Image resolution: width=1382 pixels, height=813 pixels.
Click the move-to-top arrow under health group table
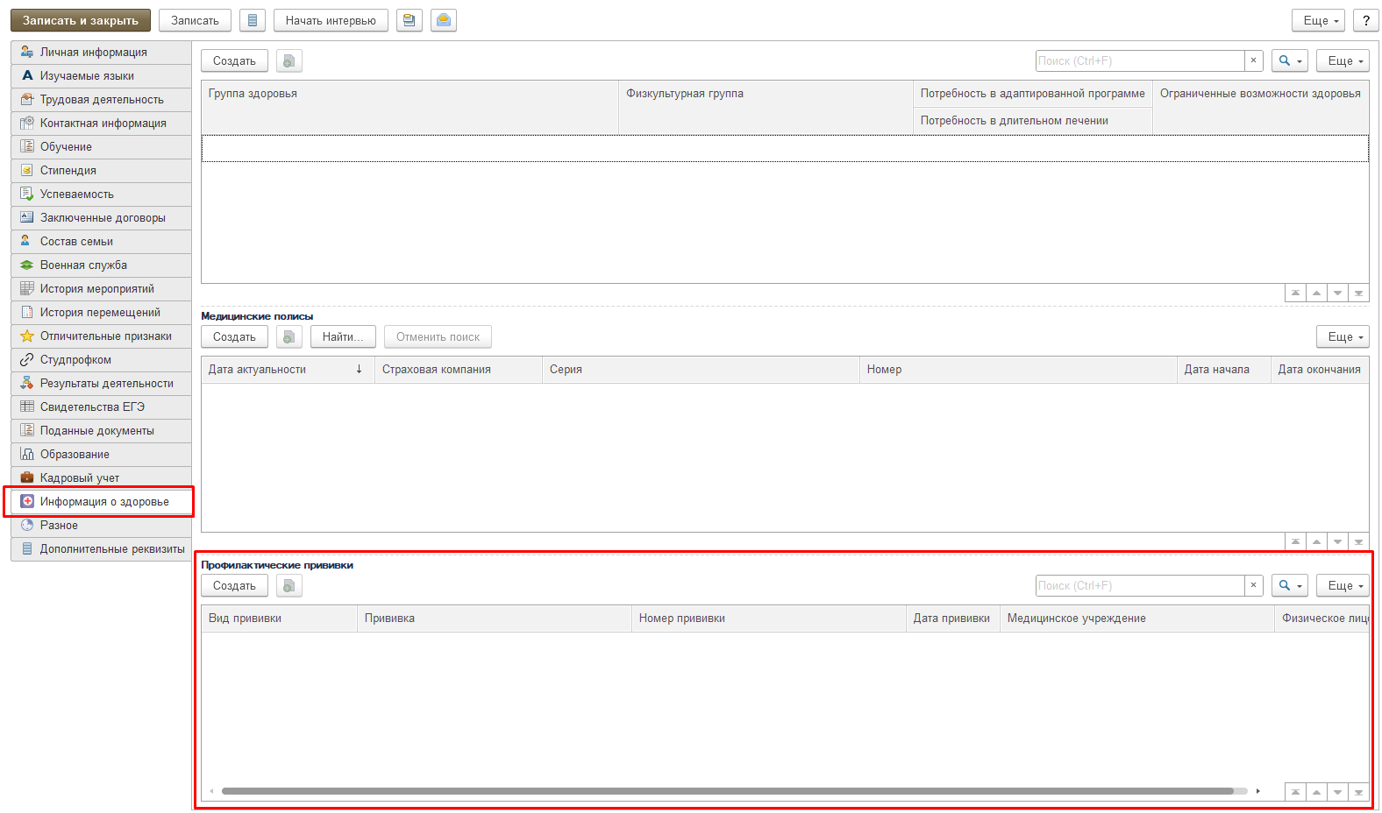pyautogui.click(x=1295, y=293)
